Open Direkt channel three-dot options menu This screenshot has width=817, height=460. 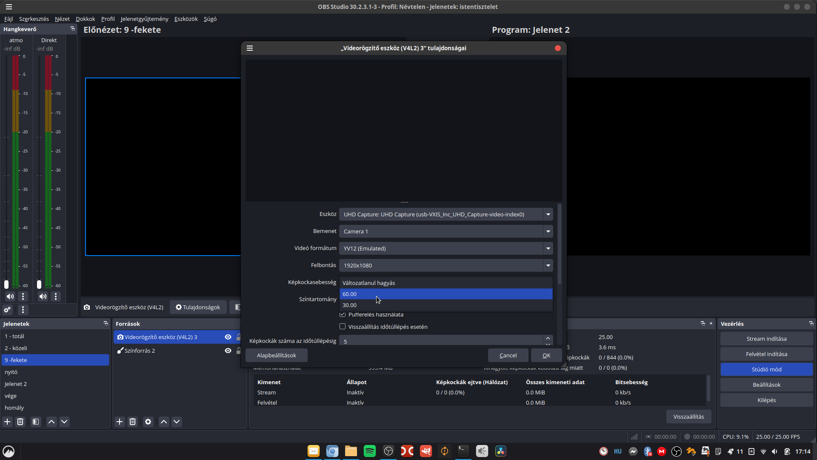click(x=56, y=296)
